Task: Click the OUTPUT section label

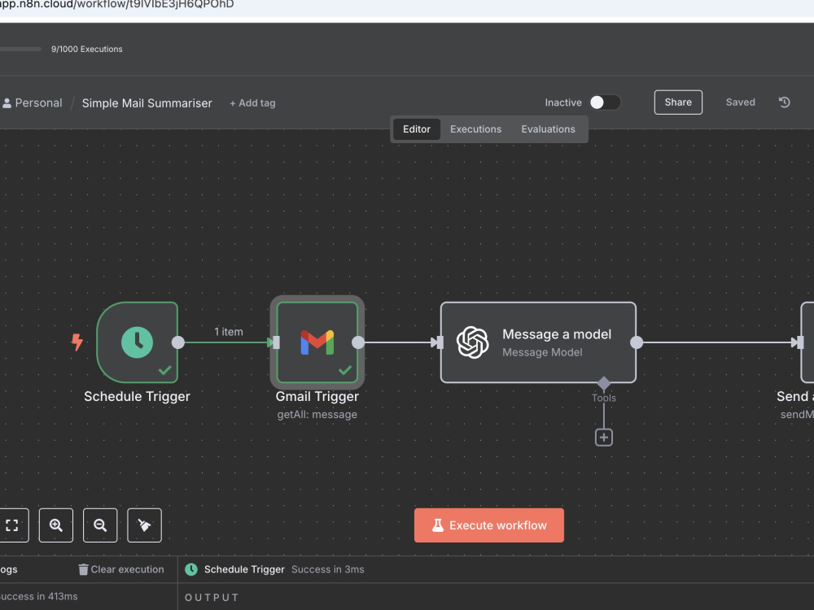Action: 212,598
